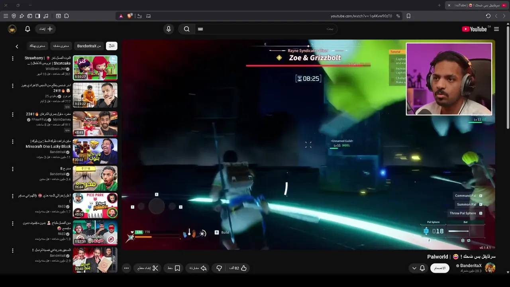The height and width of the screenshot is (287, 510).
Task: Open options for the PICO PARK video
Action: coord(13,196)
